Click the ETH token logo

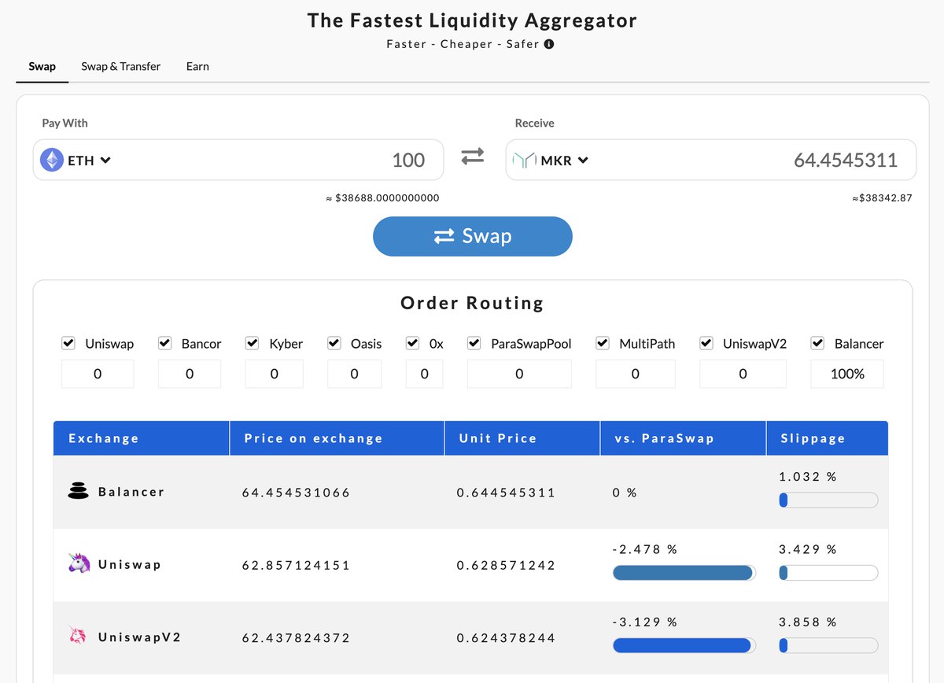tap(52, 160)
